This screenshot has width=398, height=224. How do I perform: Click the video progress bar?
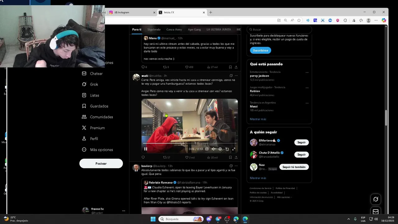click(x=189, y=143)
